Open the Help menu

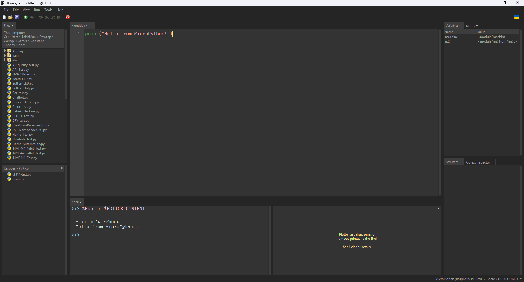coord(60,10)
